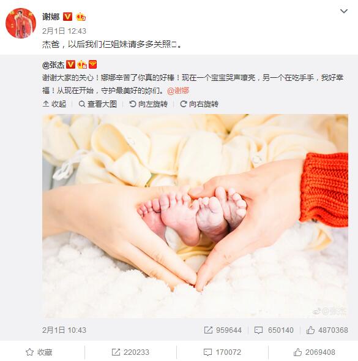This screenshot has height=361, width=358.
Task: Click verified V badge next to 张杰
Action: [70, 64]
